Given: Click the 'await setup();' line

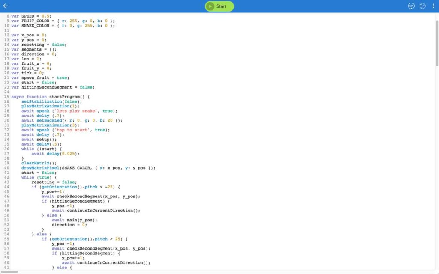Looking at the screenshot, I should [x=39, y=140].
